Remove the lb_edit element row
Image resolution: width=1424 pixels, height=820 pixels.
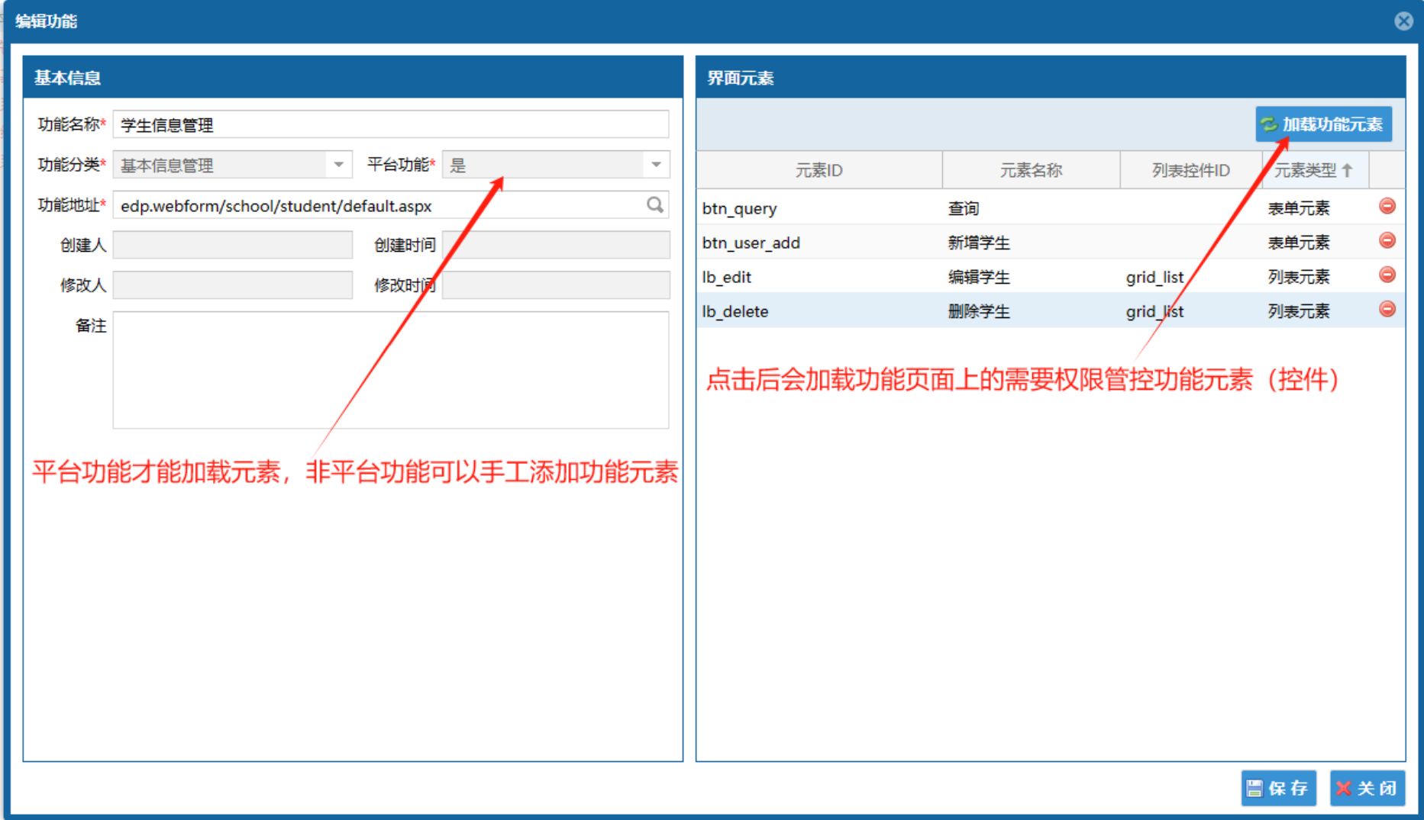coord(1387,275)
